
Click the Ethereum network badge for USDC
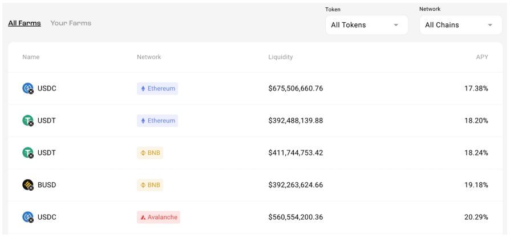coord(157,88)
